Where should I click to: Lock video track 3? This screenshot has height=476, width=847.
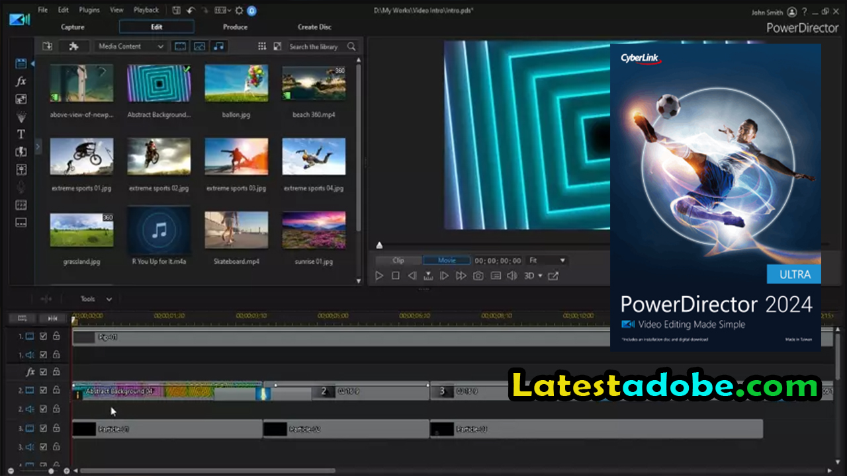pos(56,428)
